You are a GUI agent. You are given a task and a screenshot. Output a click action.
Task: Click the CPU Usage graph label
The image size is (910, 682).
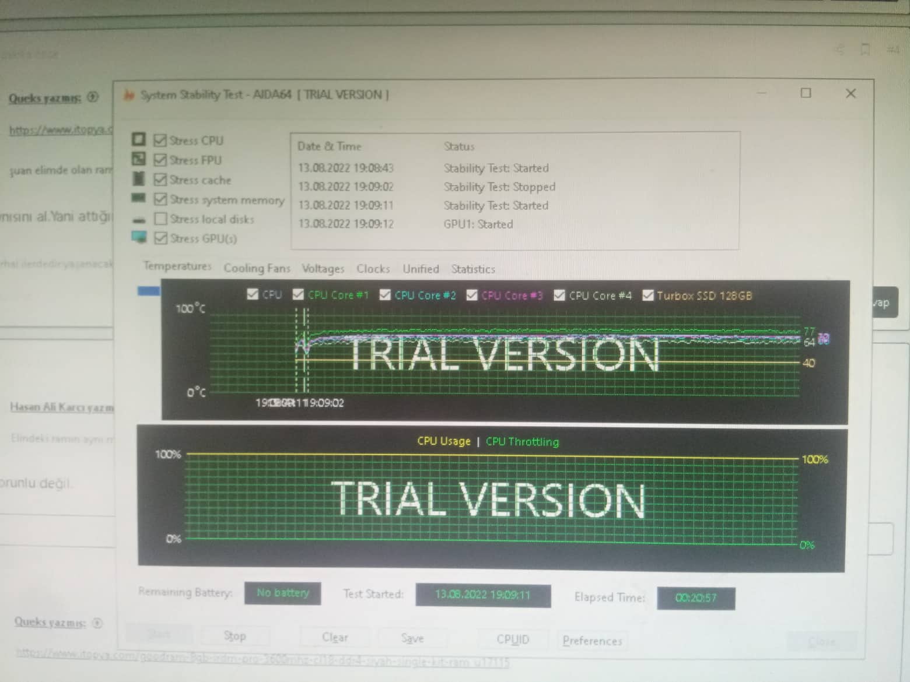pyautogui.click(x=444, y=441)
